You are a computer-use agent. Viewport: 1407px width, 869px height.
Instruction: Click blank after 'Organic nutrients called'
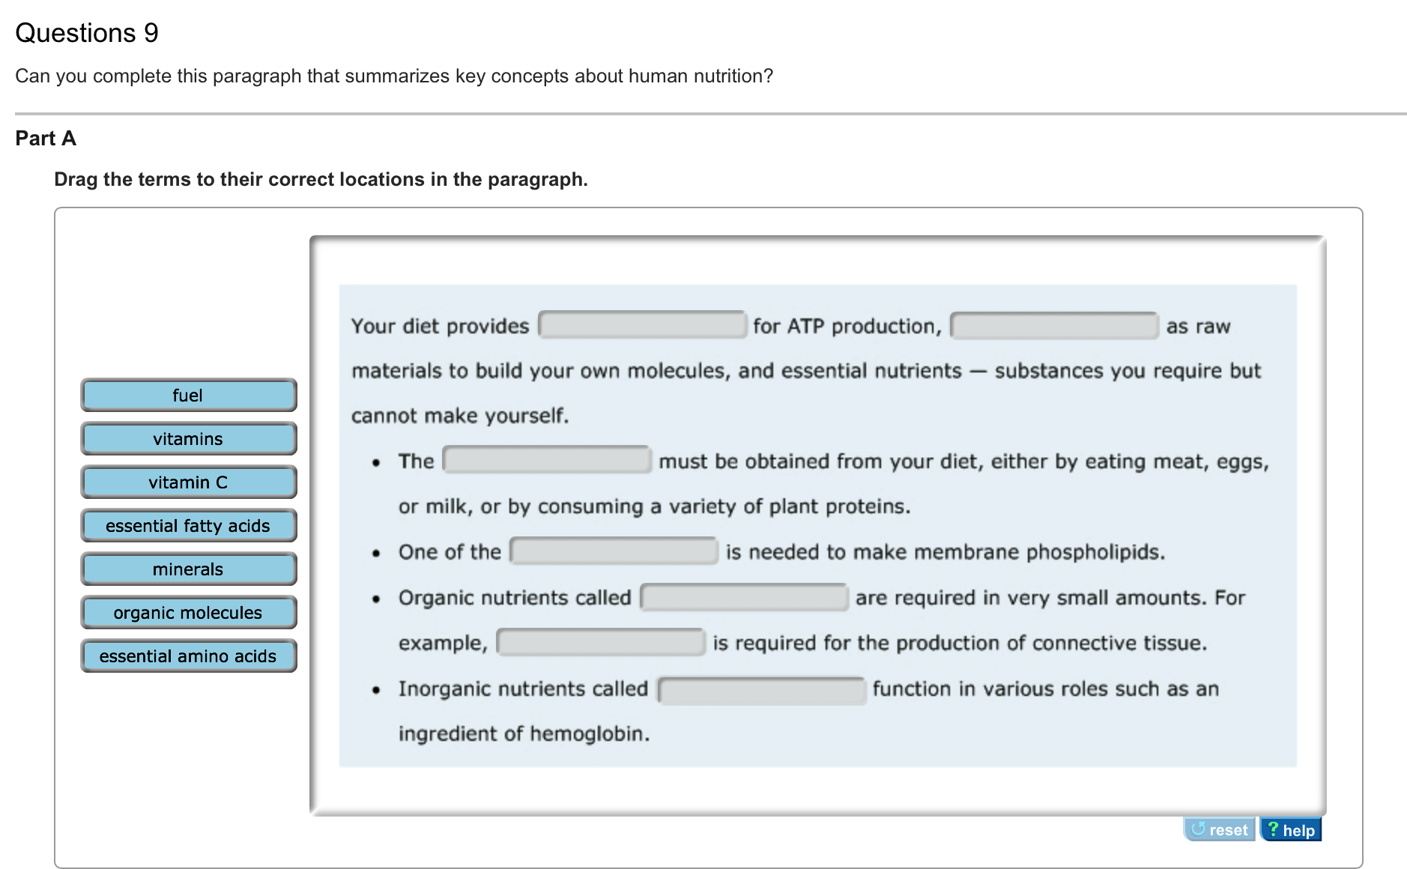(744, 597)
